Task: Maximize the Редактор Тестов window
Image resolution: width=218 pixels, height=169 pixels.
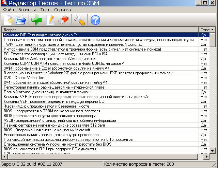Action: (x=205, y=3)
